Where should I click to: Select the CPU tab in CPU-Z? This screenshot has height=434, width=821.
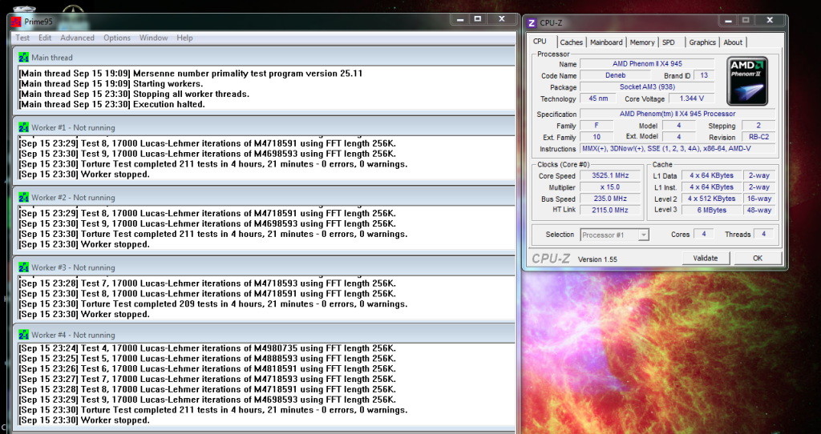pos(540,42)
